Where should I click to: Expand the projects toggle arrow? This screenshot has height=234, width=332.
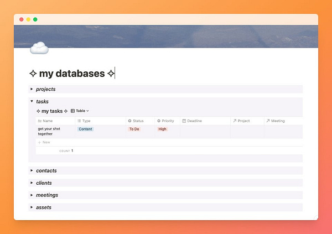[x=32, y=89]
